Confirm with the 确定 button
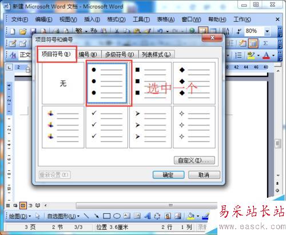286x235 pixels. [x=168, y=175]
